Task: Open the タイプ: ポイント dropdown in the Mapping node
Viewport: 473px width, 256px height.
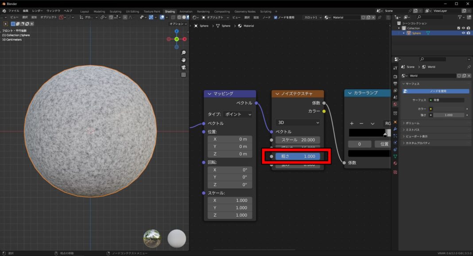Action: [237, 114]
